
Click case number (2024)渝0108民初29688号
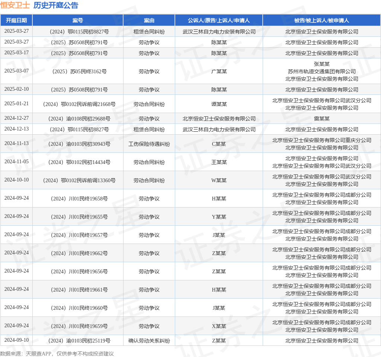point(80,119)
